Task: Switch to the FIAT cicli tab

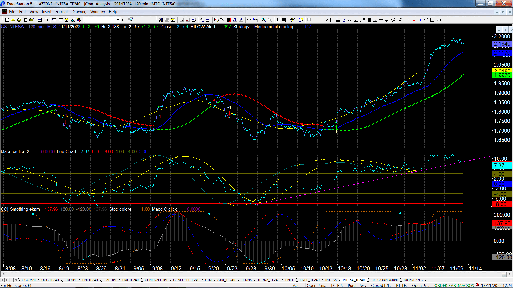Action: [110, 280]
